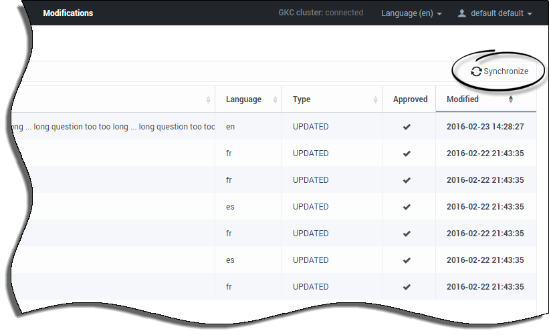
Task: Click the GKC cluster connected status
Action: point(320,13)
